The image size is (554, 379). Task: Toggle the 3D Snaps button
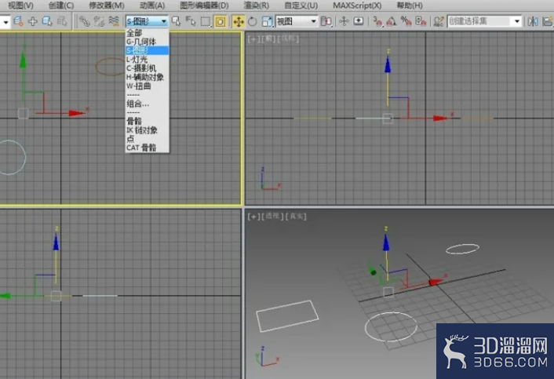click(377, 21)
